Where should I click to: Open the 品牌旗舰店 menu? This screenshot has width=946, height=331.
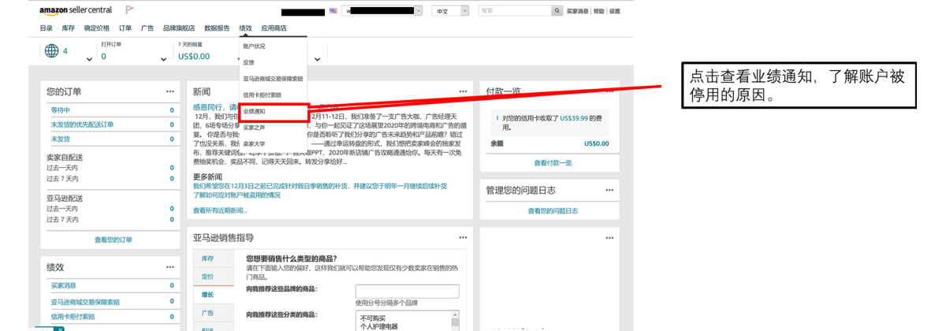point(179,28)
